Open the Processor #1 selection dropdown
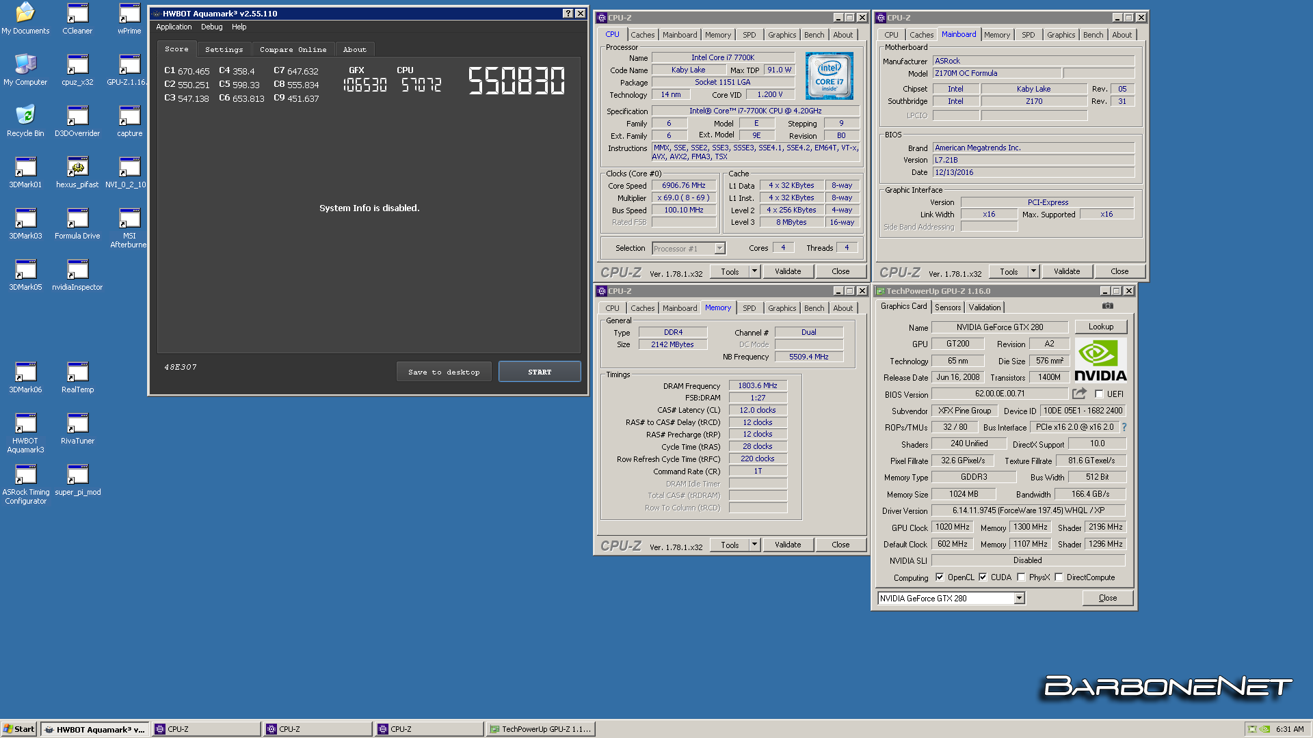The image size is (1313, 738). click(x=688, y=249)
